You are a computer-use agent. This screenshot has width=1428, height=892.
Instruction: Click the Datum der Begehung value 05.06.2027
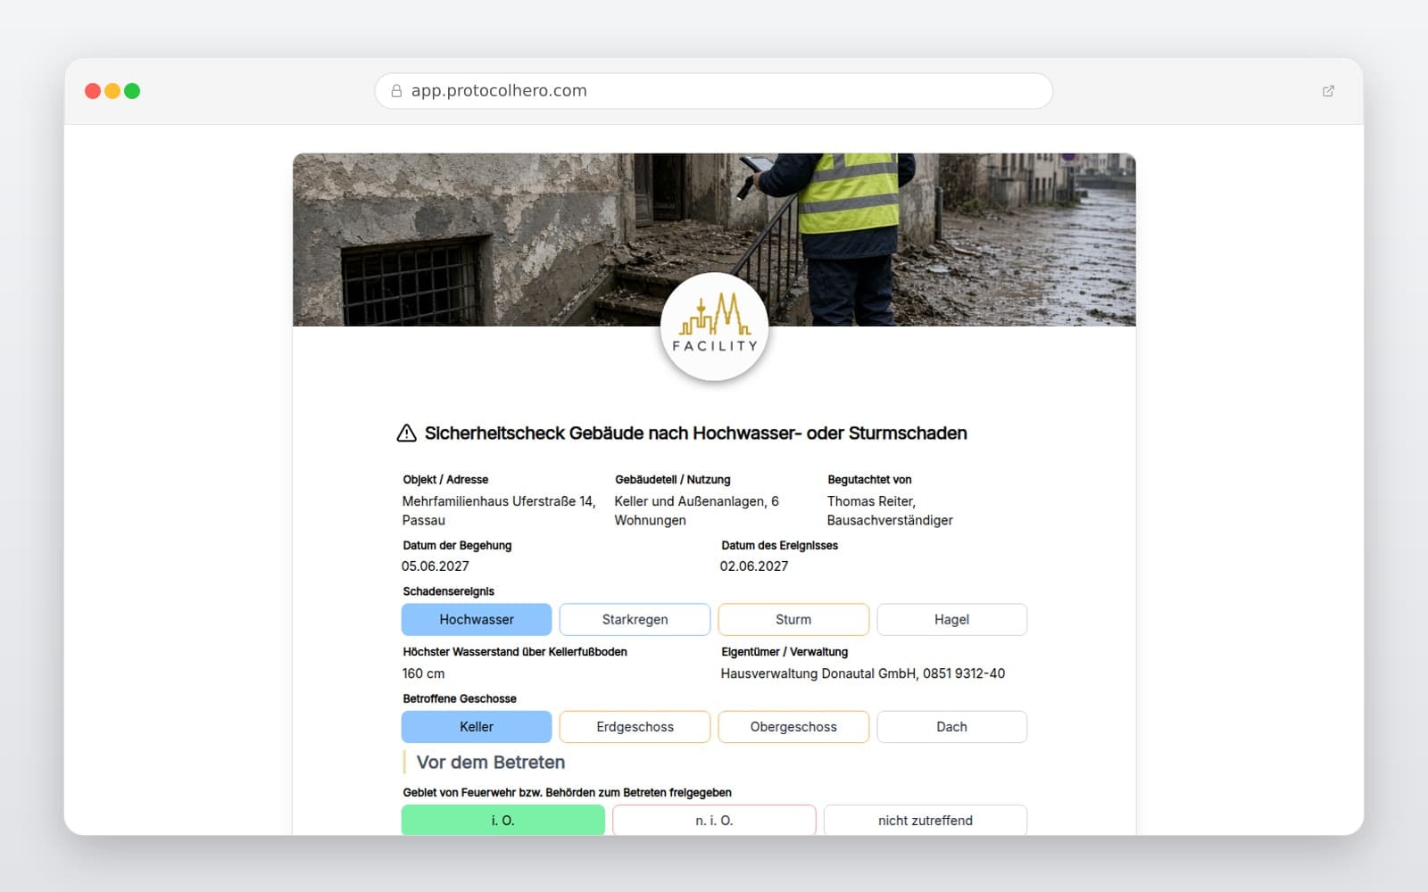436,566
